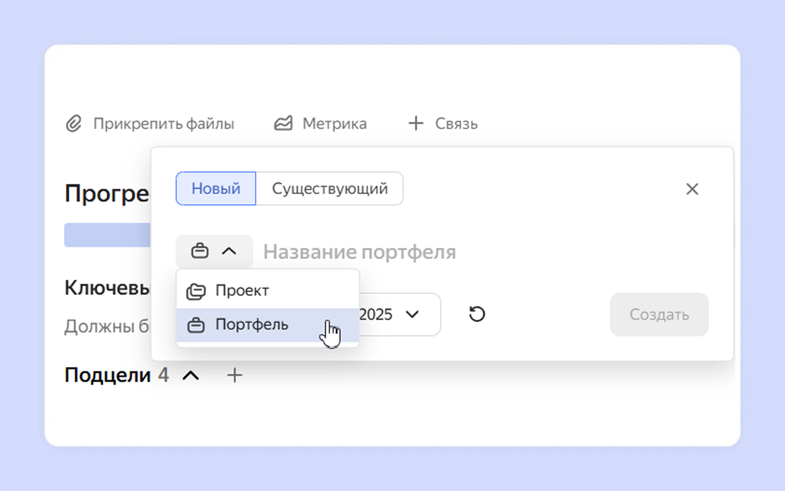The image size is (785, 491).
Task: Select Проект from the dropdown list
Action: (x=242, y=291)
